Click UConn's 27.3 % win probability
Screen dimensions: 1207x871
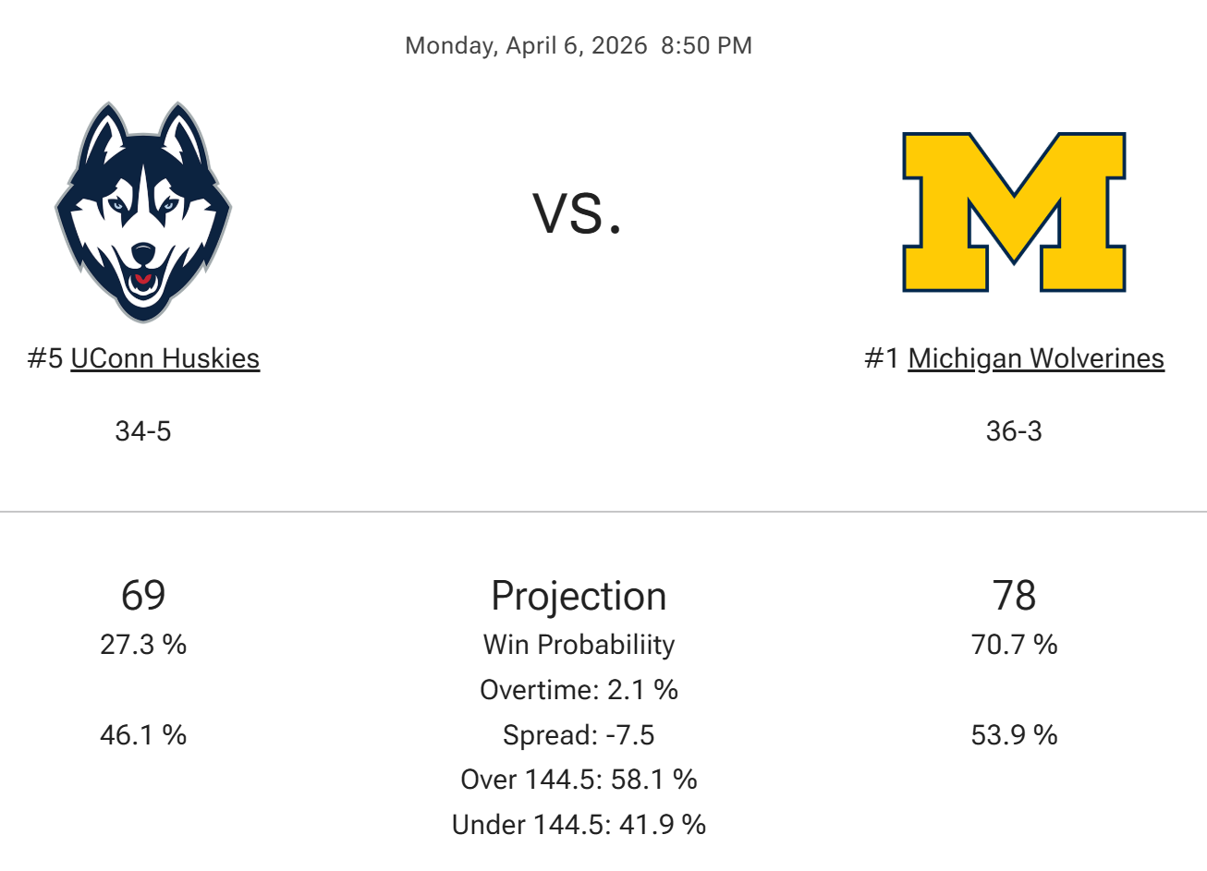click(143, 645)
